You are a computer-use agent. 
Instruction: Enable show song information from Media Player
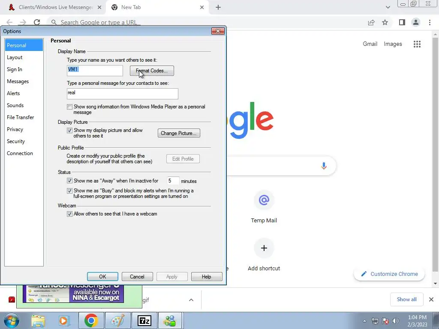click(70, 107)
